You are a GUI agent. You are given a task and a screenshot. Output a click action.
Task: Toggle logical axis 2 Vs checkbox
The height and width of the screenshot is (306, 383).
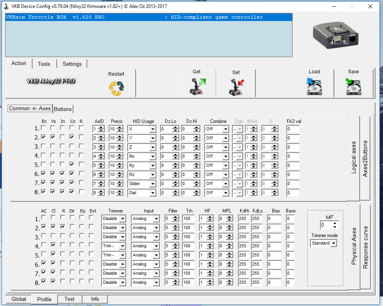tap(53, 137)
